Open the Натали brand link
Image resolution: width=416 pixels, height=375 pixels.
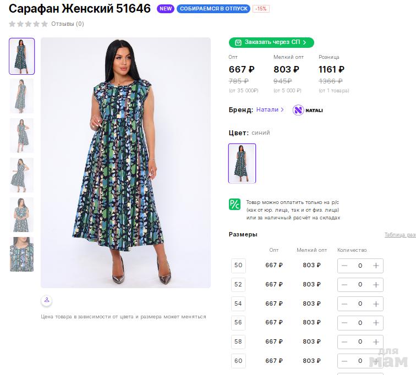pyautogui.click(x=270, y=110)
